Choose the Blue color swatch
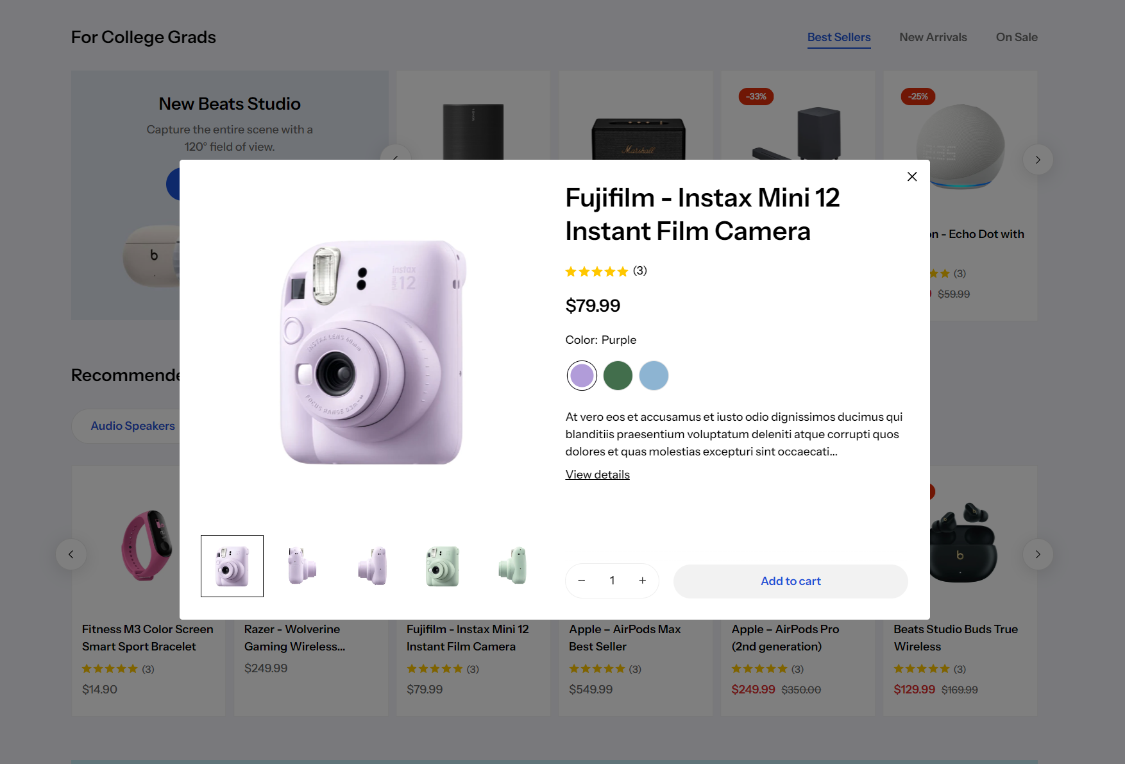Screen dimensions: 1125x764 [x=654, y=375]
